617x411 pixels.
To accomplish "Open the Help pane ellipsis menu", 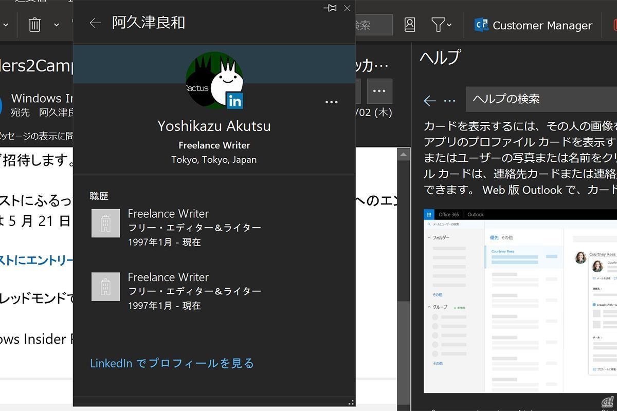I will point(450,101).
